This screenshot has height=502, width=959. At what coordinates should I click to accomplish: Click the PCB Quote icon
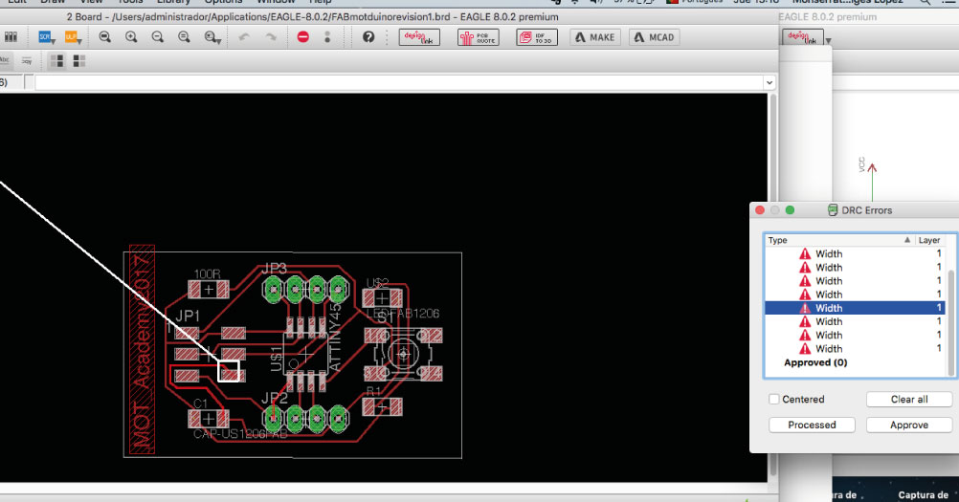point(479,37)
